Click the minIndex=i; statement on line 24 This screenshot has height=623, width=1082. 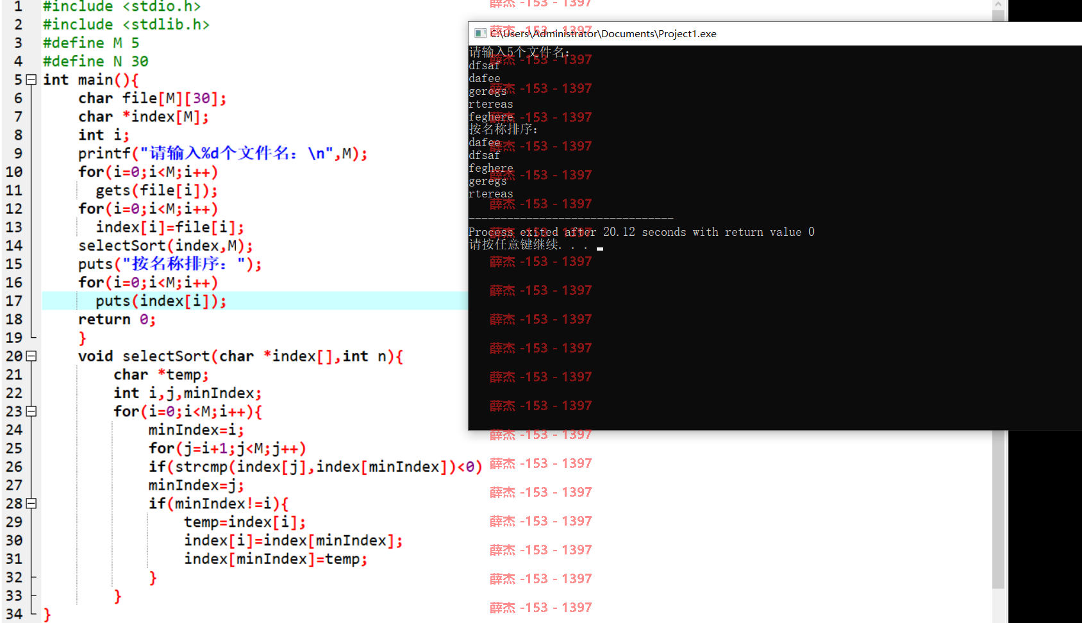[196, 430]
